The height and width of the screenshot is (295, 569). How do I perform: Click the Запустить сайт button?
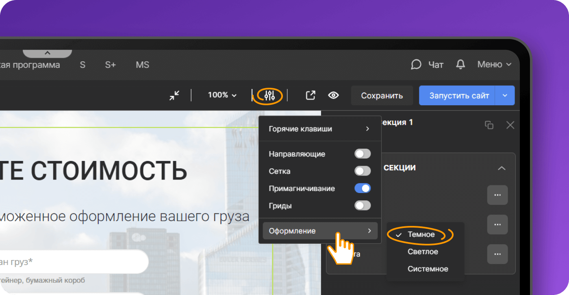pyautogui.click(x=459, y=95)
